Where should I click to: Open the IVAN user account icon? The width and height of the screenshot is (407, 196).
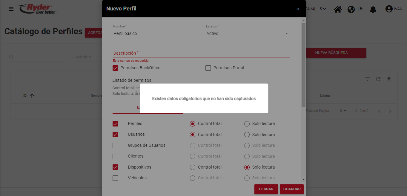coord(389,9)
